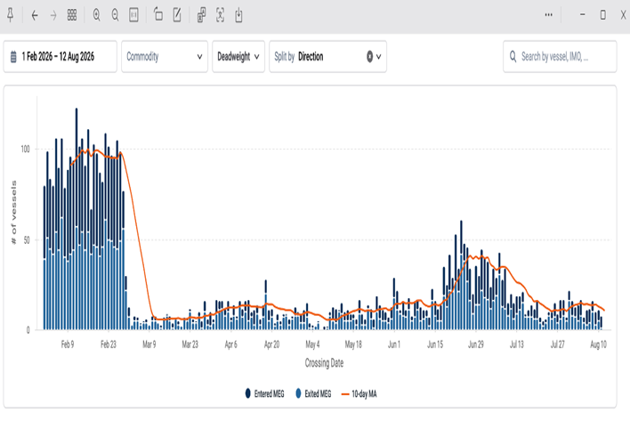
Task: Click the # of vessels axis title
Action: click(x=14, y=212)
